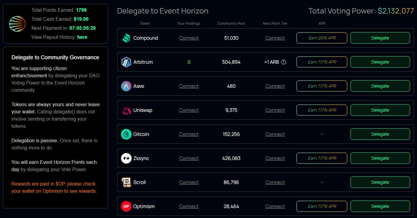417x218 pixels.
Task: Connect in Optimism Next Point Tier column
Action: point(275,206)
